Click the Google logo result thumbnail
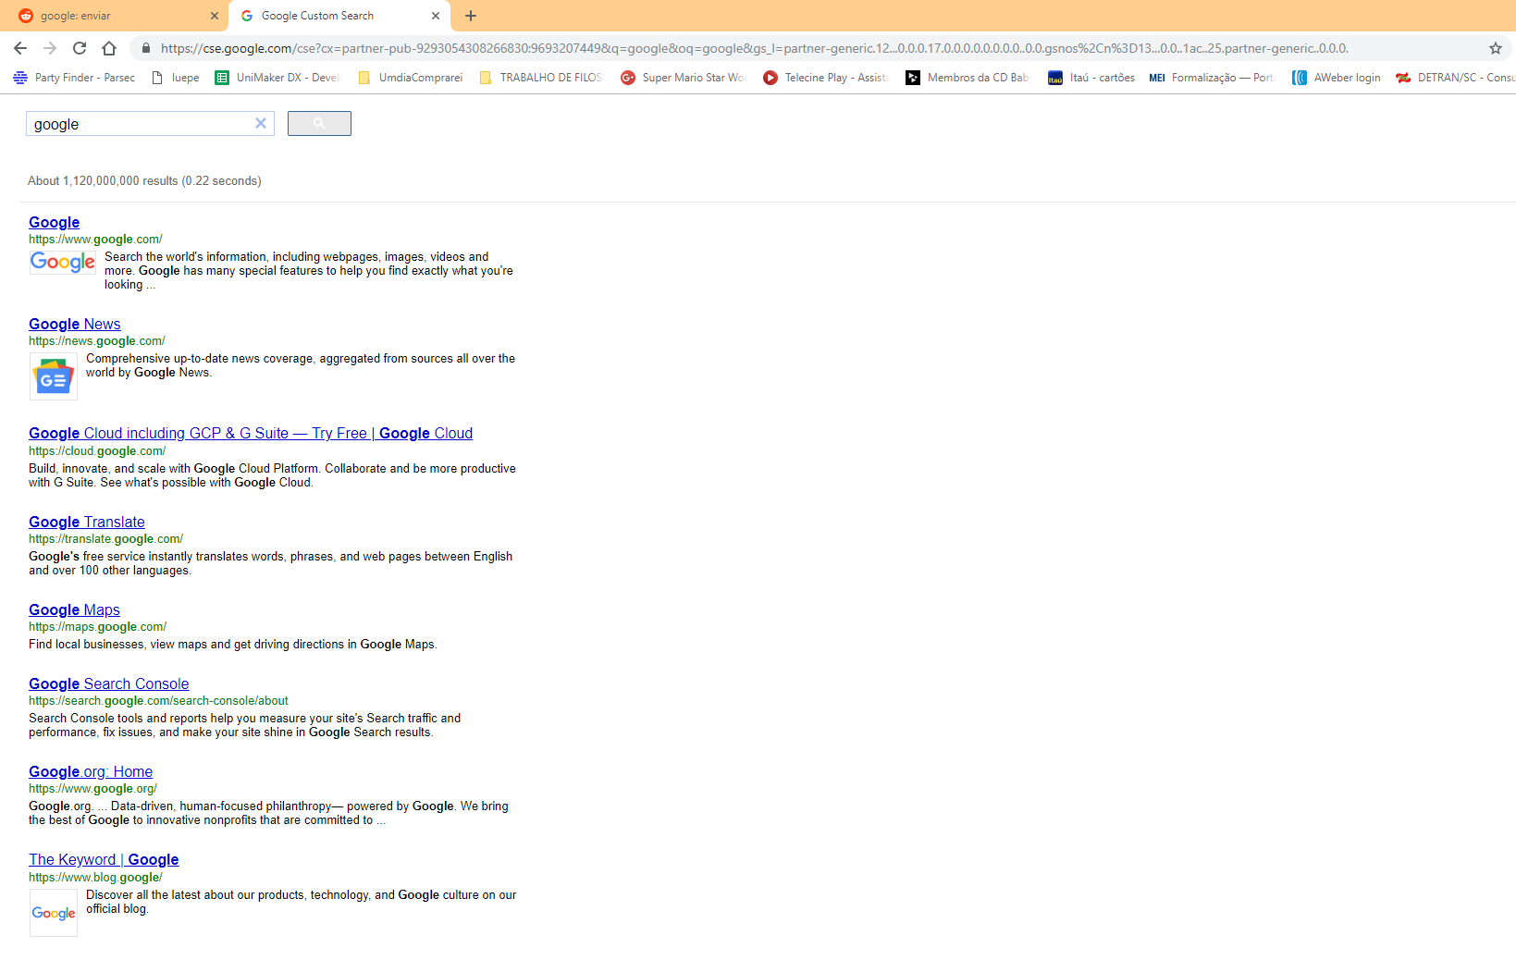The image size is (1516, 960). [x=63, y=262]
